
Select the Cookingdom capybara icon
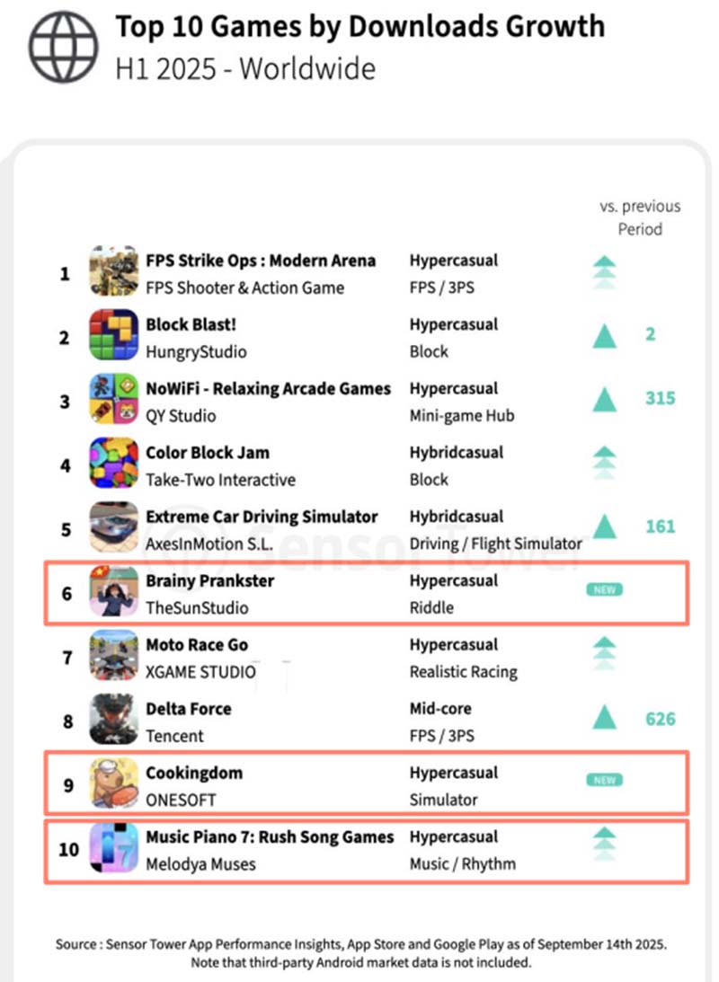coord(114,783)
